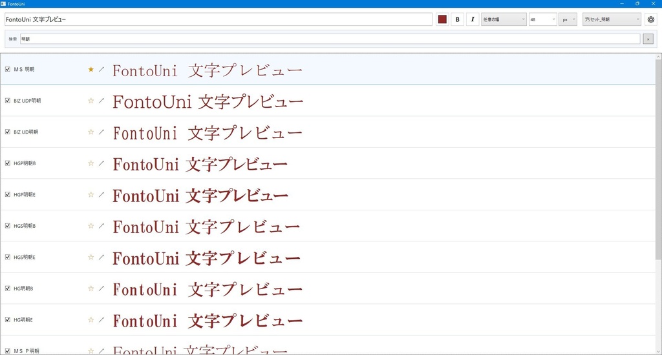Toggle the HGP明朝E checkbox
The image size is (662, 355).
(8, 194)
